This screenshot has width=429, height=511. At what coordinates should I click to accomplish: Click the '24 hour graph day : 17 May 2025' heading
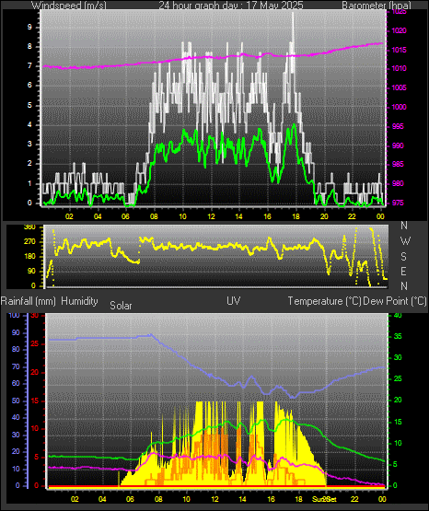pos(231,6)
